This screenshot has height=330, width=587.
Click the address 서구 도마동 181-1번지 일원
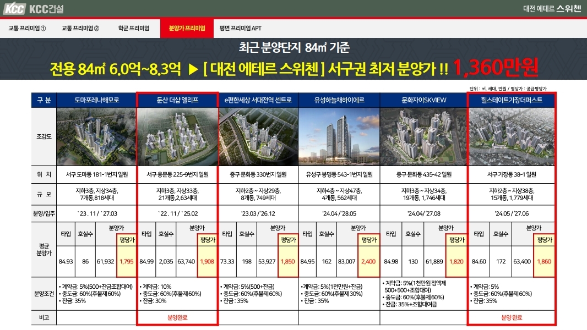(96, 174)
